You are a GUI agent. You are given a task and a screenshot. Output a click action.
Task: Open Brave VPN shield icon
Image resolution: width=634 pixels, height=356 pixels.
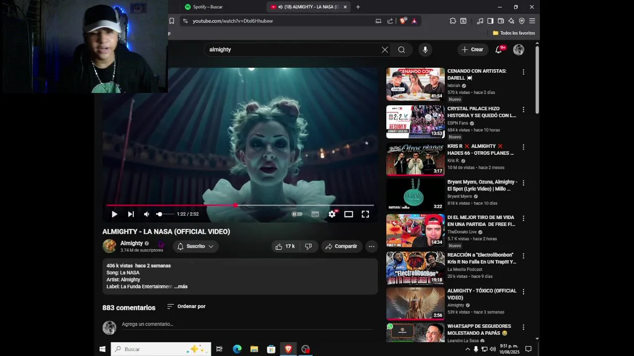(x=522, y=21)
